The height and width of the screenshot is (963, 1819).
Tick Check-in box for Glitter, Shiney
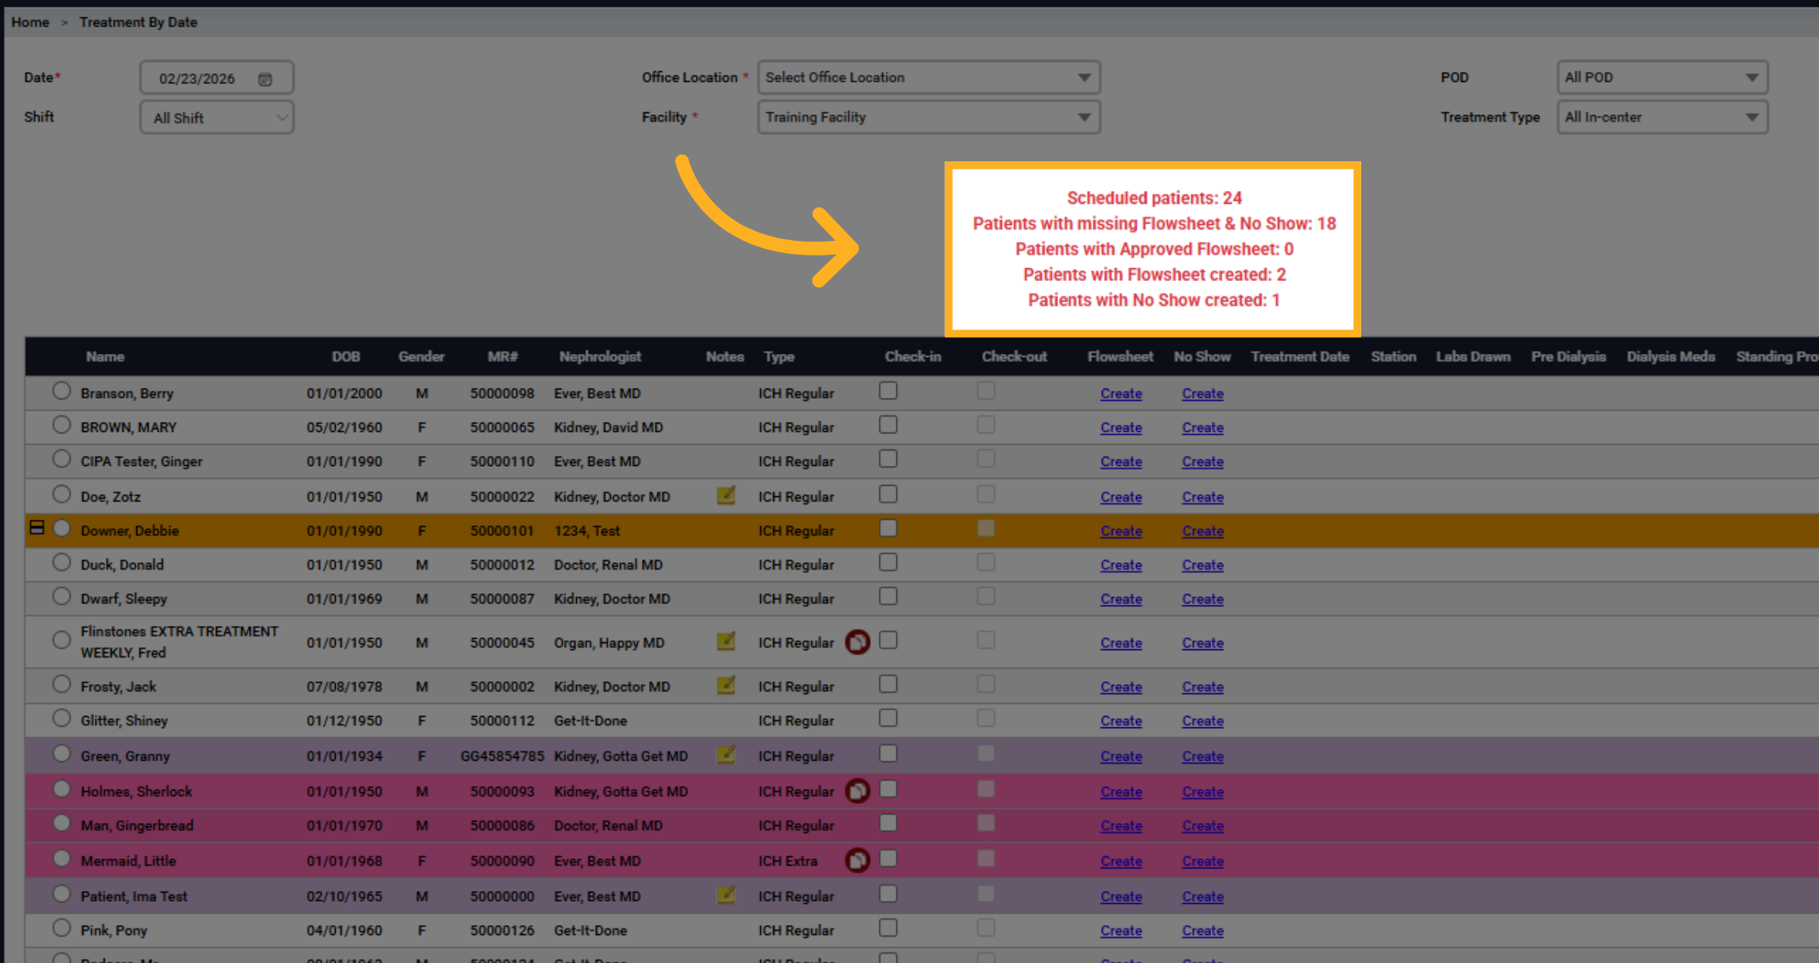[x=888, y=718]
